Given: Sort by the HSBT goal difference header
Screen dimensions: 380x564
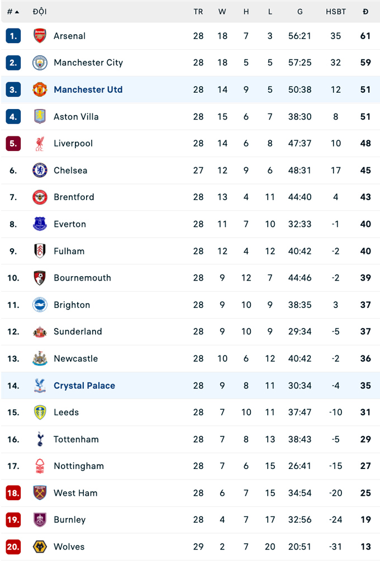Looking at the screenshot, I should click(336, 12).
